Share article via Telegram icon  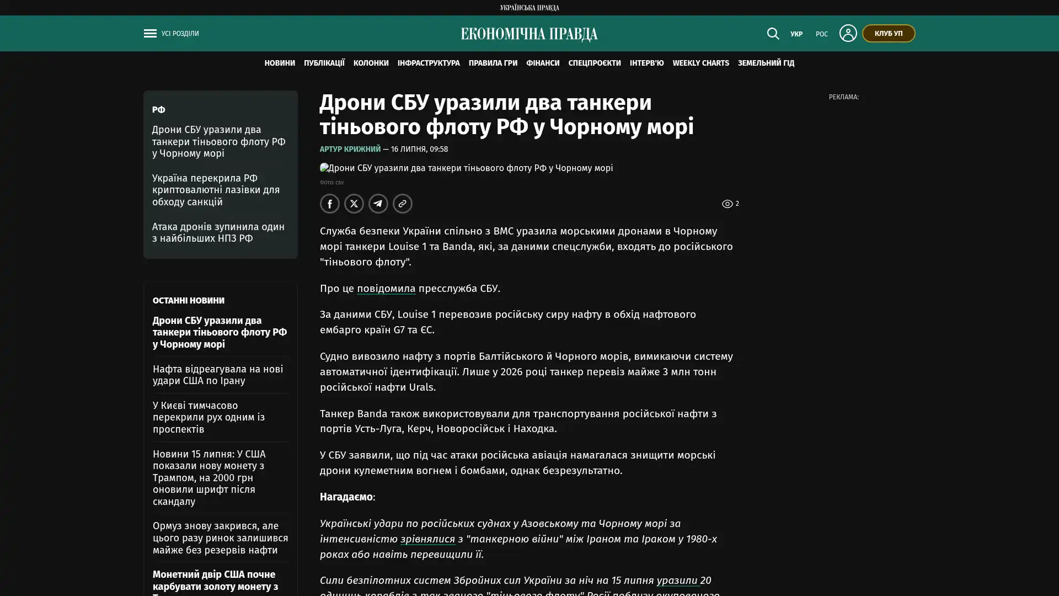[x=378, y=204]
